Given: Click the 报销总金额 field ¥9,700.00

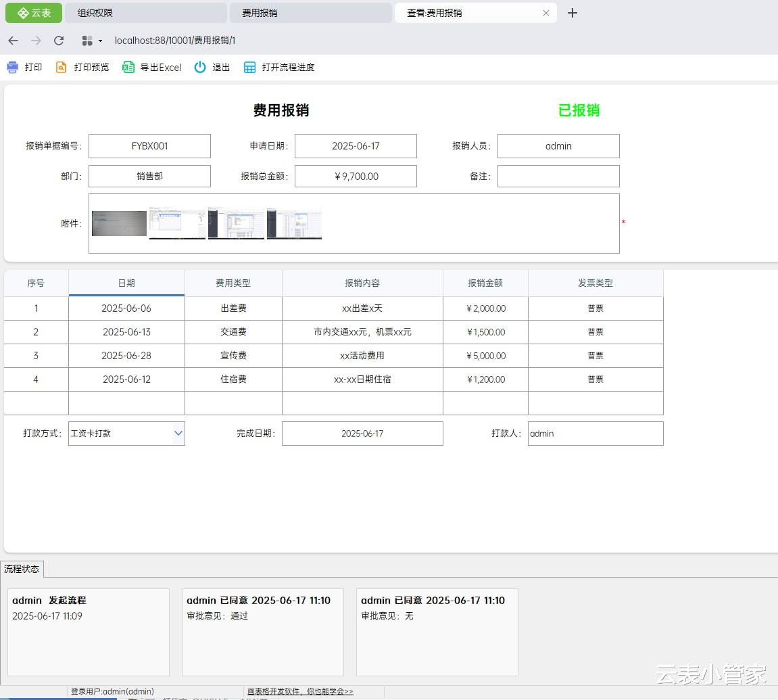Looking at the screenshot, I should (x=356, y=177).
